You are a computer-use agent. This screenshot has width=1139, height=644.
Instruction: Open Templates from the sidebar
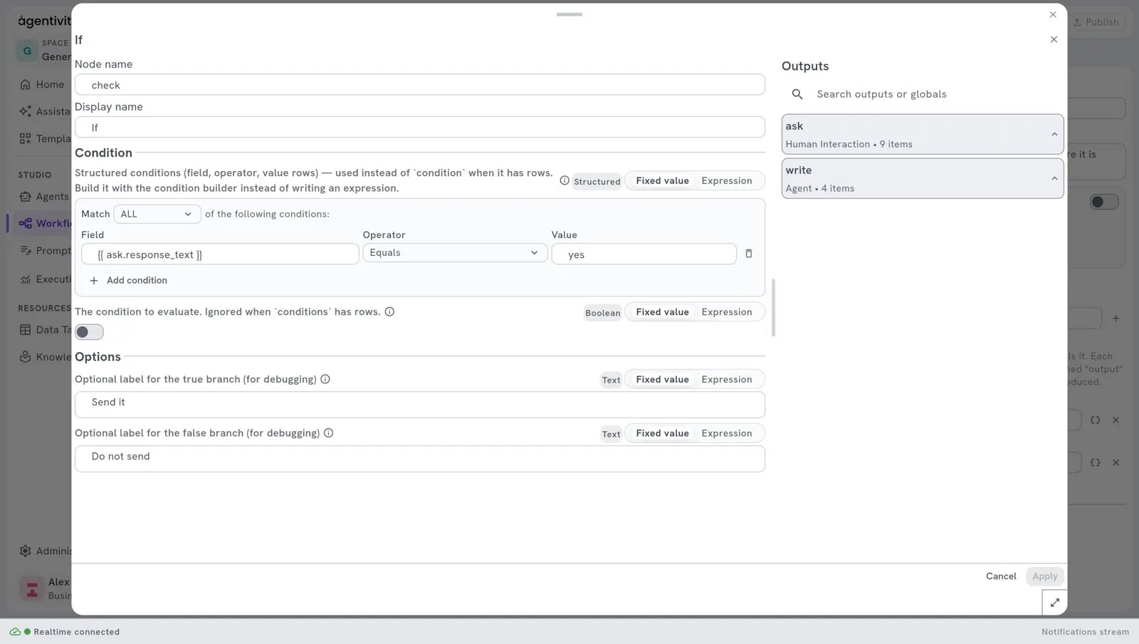(x=44, y=139)
